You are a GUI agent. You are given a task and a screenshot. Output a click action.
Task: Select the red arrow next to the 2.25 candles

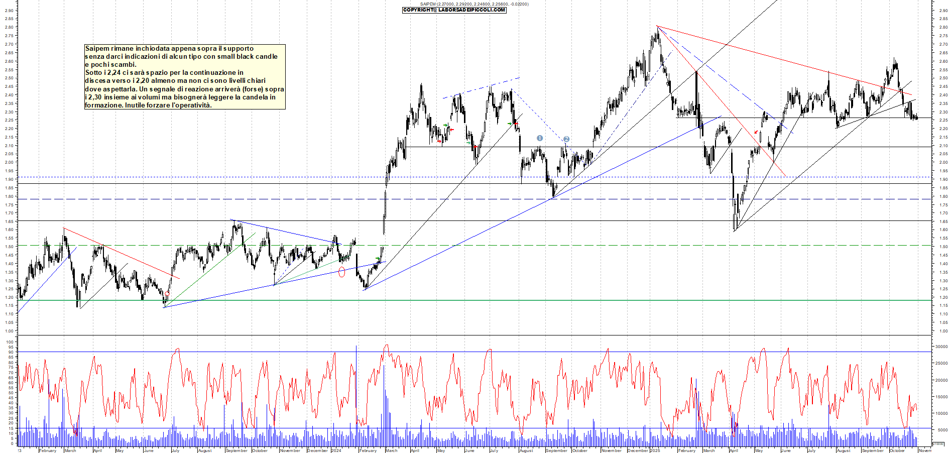(452, 130)
